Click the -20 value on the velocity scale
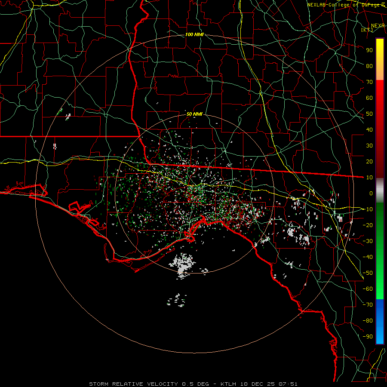This screenshot has height=387, width=387. point(368,225)
